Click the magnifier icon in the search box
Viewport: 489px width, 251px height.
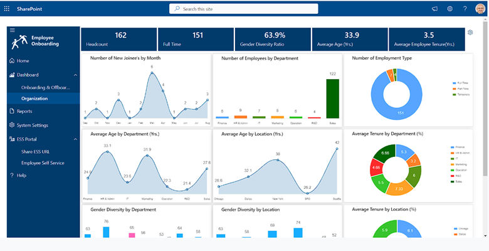177,9
